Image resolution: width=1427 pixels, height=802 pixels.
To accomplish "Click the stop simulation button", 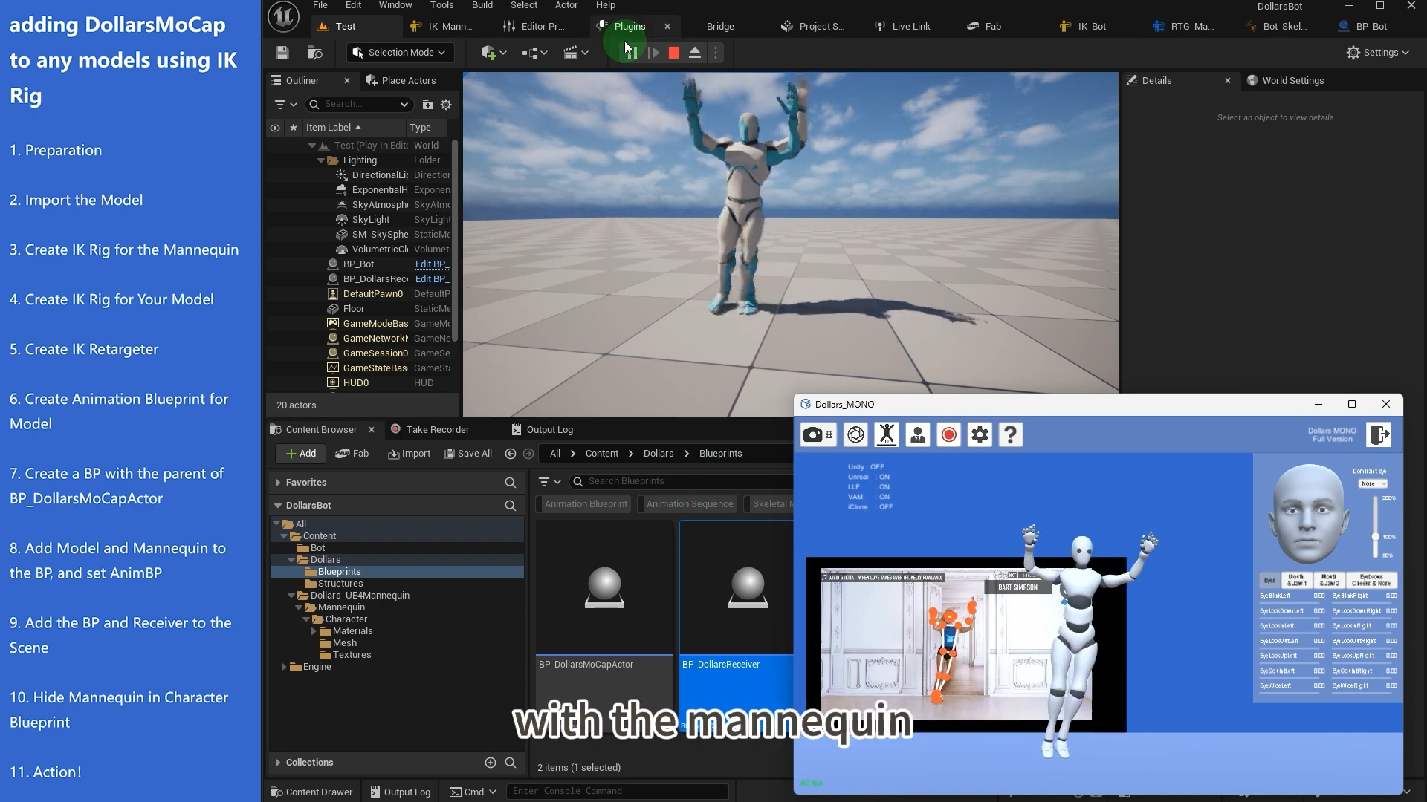I will (x=673, y=53).
